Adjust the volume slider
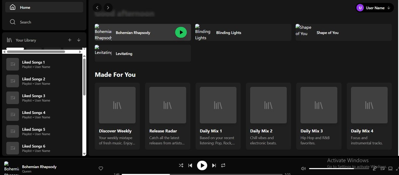 tap(340, 168)
